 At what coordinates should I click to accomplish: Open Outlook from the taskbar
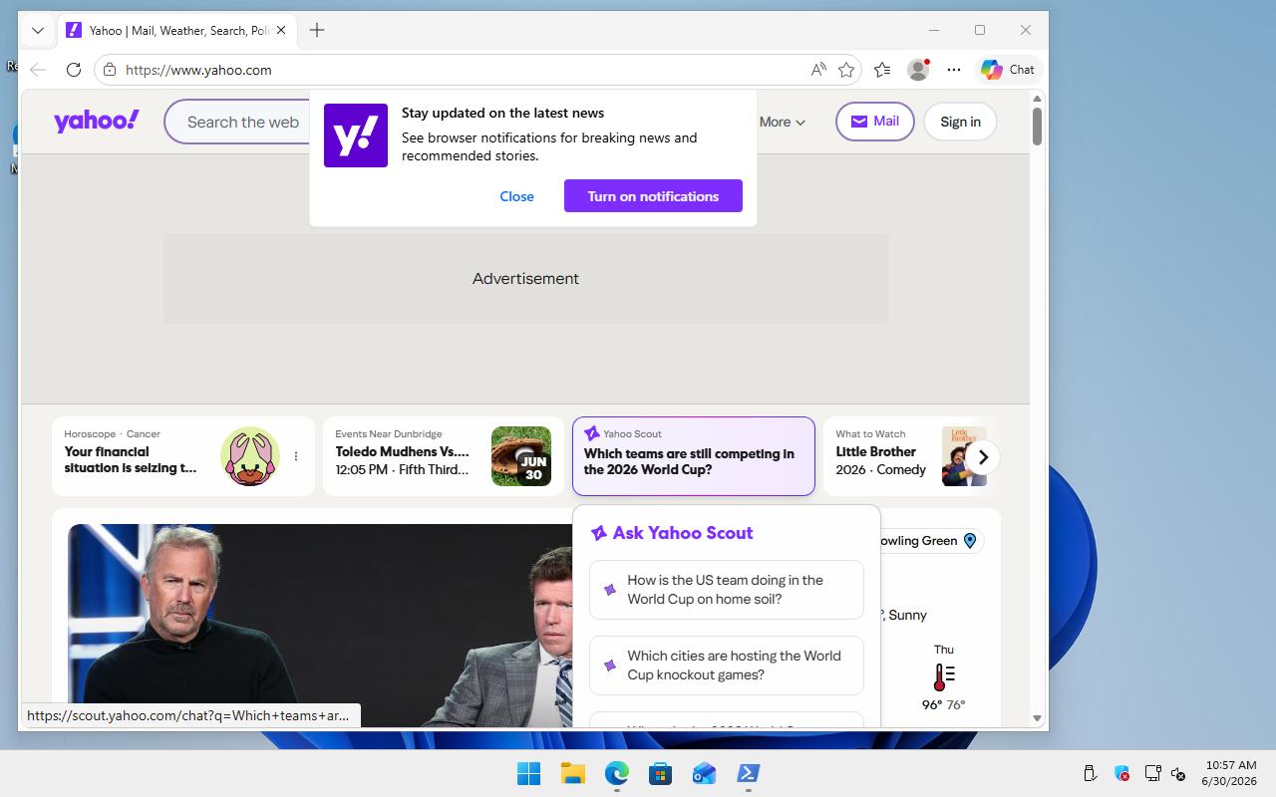click(704, 773)
